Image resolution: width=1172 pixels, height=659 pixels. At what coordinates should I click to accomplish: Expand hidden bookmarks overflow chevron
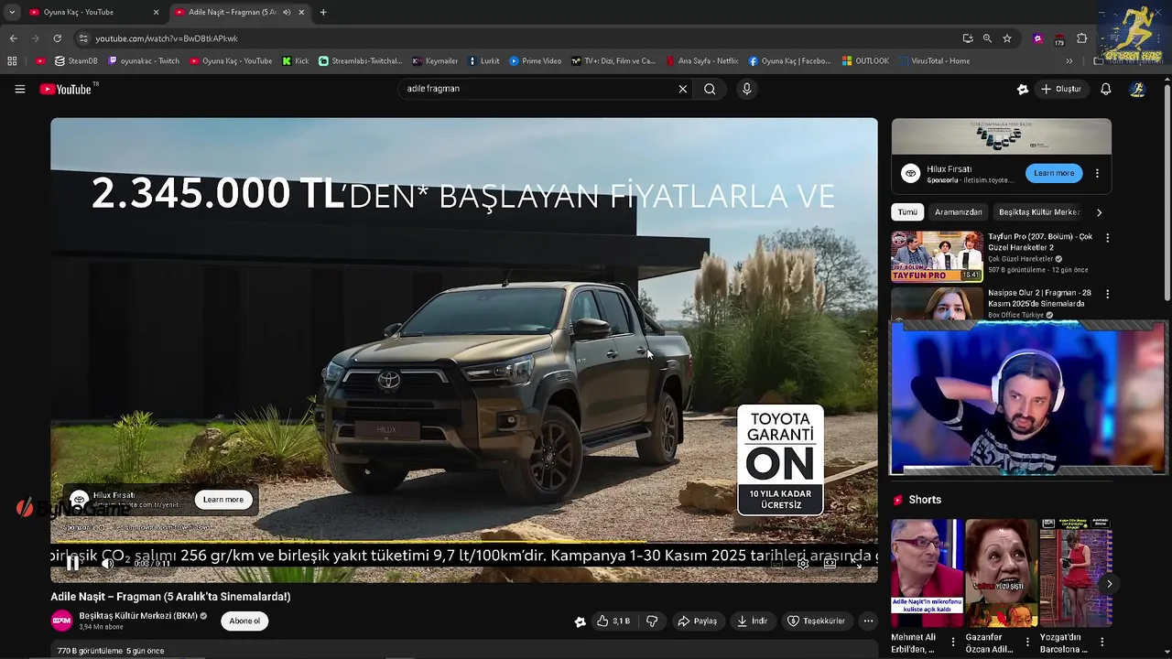(1069, 61)
